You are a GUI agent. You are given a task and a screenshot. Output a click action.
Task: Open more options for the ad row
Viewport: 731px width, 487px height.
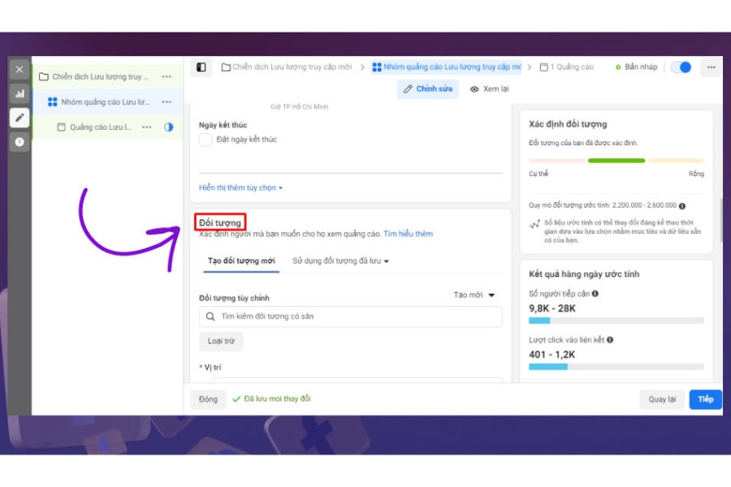147,127
